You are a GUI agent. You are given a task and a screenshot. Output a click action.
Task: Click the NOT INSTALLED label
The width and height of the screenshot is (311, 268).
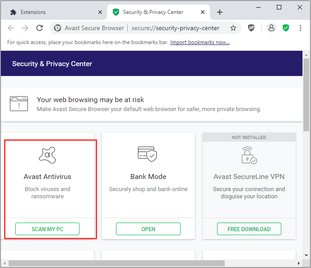click(249, 138)
